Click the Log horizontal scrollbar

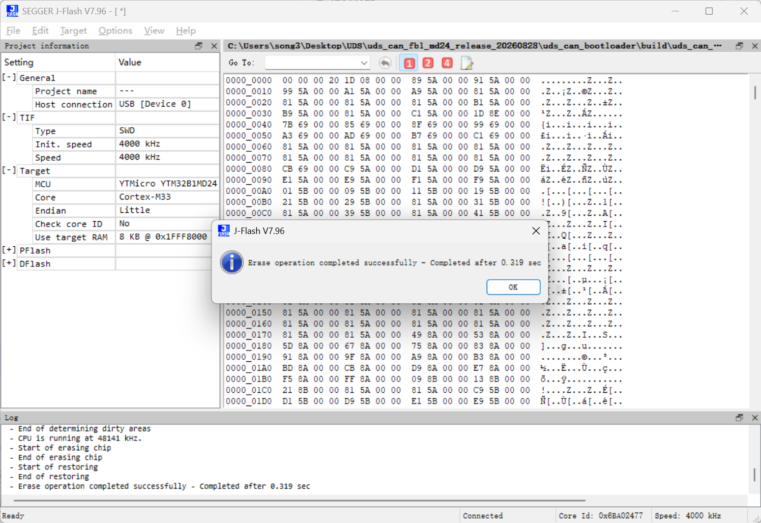tap(299, 500)
